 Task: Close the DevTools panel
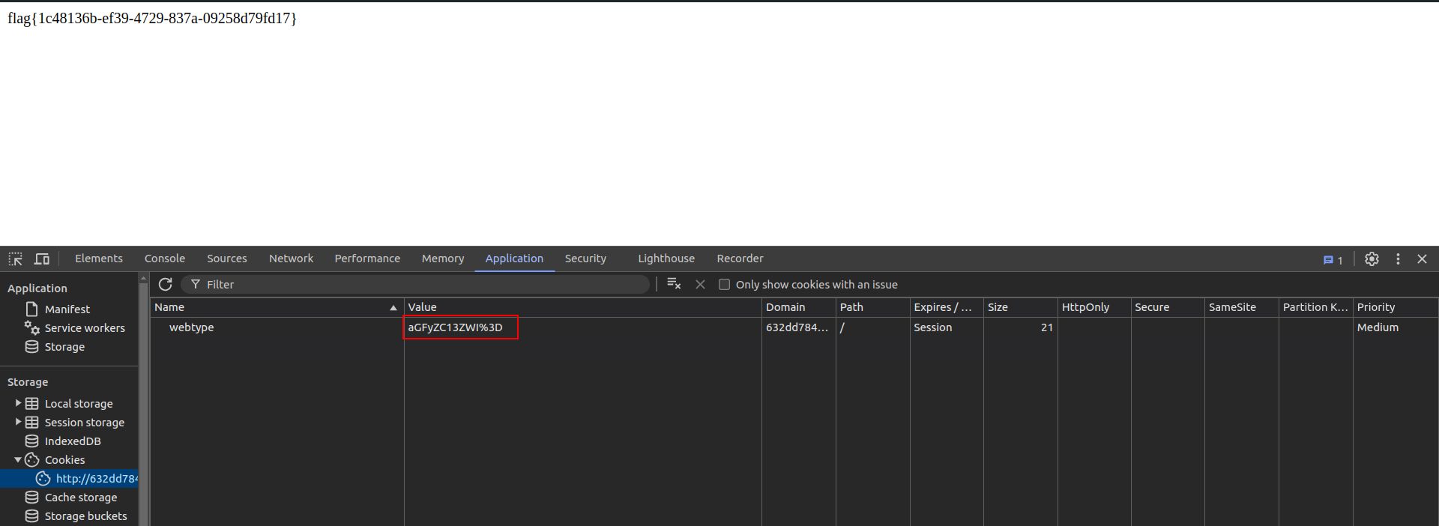[1422, 259]
